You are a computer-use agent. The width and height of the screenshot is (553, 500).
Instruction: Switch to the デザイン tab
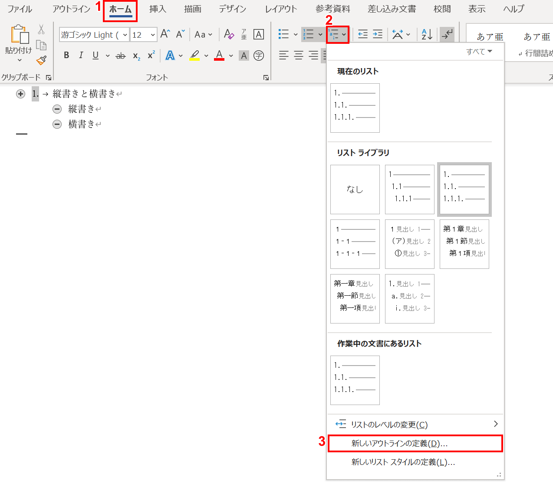click(x=232, y=9)
